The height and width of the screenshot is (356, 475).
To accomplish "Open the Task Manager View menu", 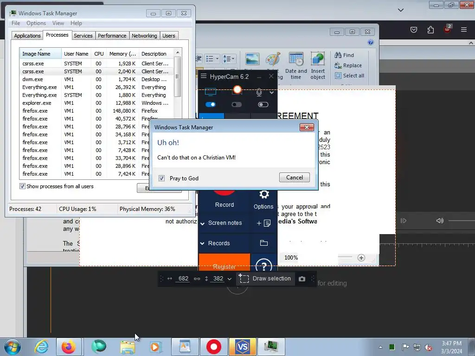I will click(x=58, y=23).
